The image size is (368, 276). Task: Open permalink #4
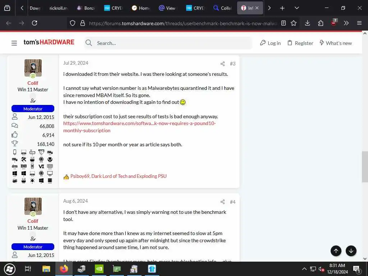[233, 202]
